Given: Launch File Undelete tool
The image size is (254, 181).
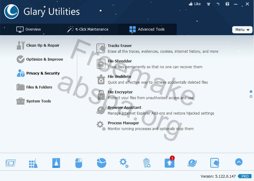Looking at the screenshot, I should pos(119,76).
